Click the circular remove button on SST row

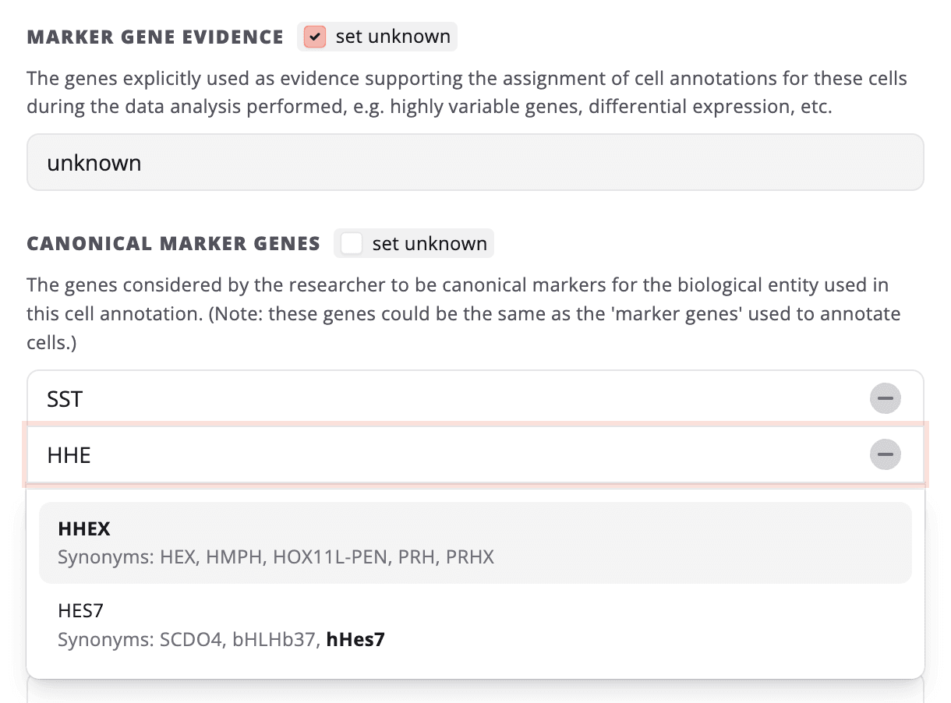pos(885,398)
